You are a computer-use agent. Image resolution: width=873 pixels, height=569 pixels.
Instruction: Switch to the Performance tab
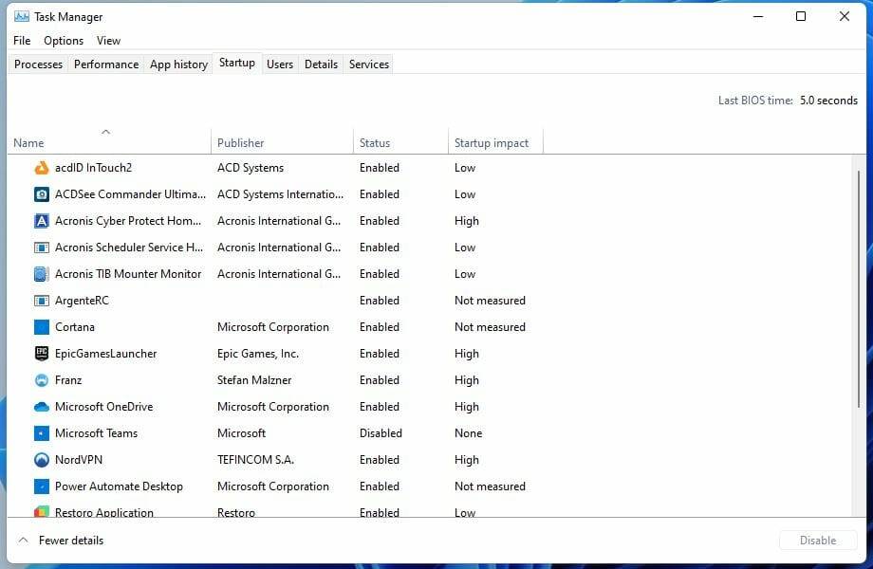pos(105,64)
